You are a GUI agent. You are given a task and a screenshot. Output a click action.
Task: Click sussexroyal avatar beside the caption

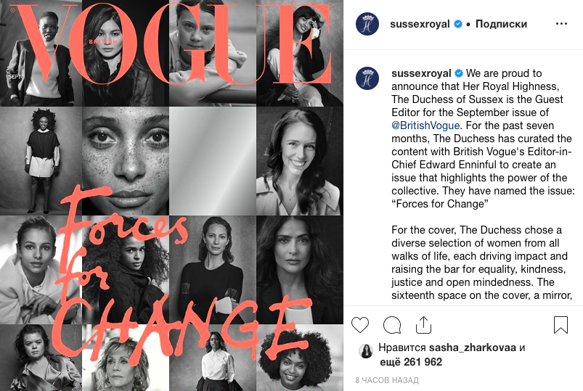tap(367, 78)
